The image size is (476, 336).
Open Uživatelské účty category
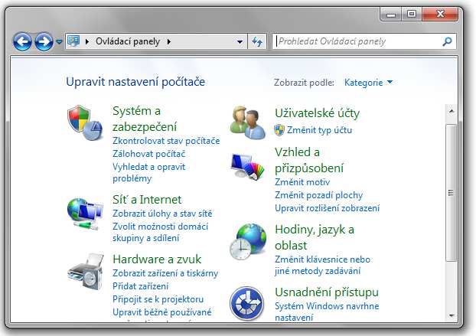point(318,113)
